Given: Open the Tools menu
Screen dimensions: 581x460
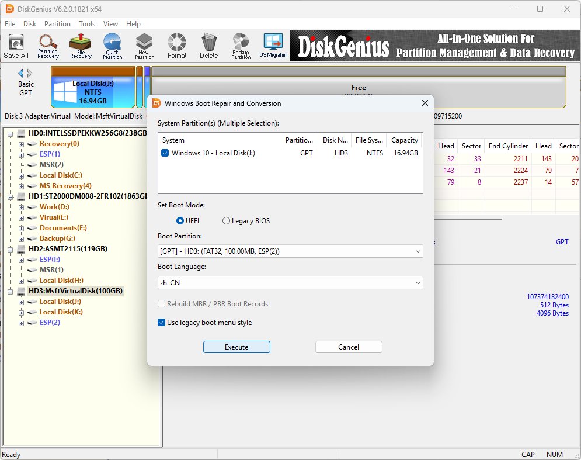Looking at the screenshot, I should (x=87, y=24).
